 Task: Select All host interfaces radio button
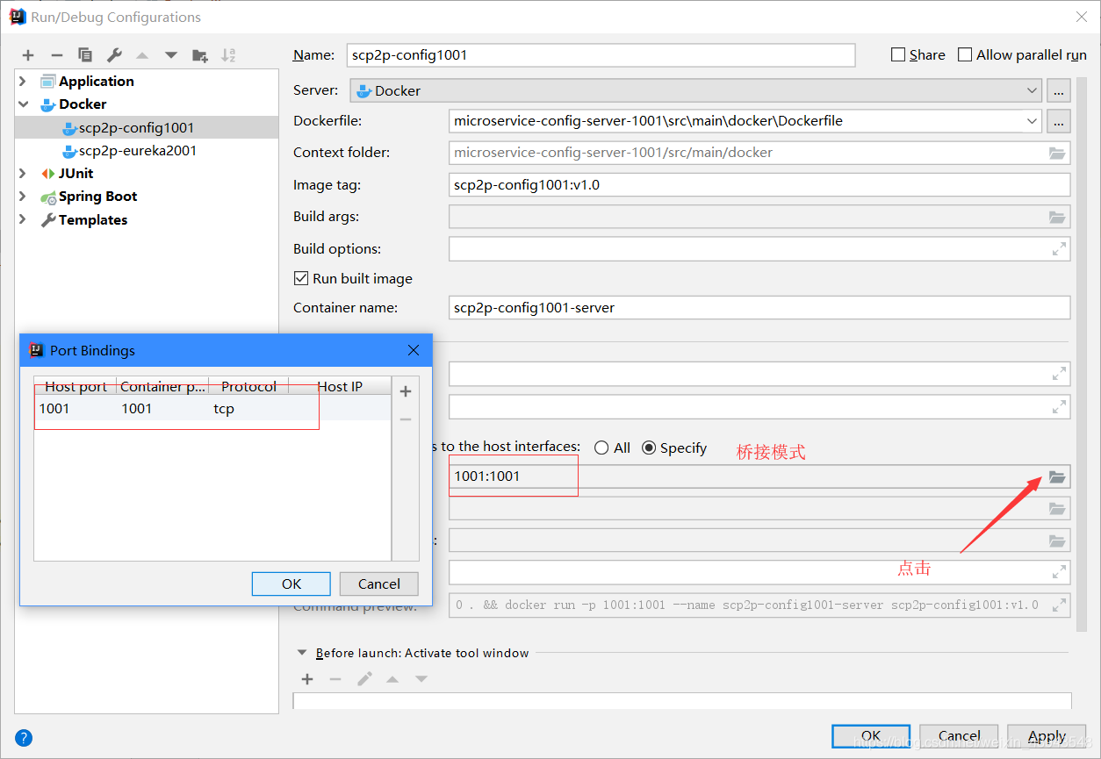click(x=601, y=448)
